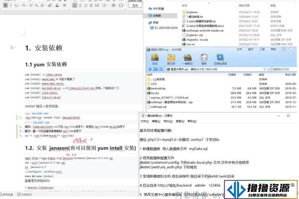Center align the paragraph
Viewport: 299px width, 199px height.
point(80,5)
